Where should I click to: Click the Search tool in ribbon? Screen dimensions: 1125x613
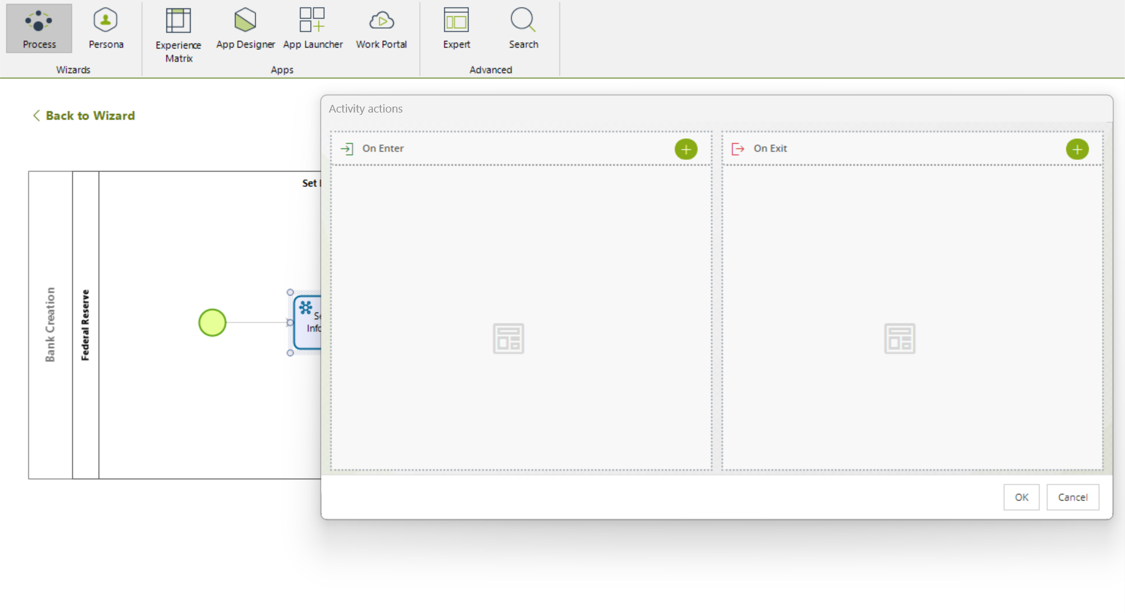523,29
